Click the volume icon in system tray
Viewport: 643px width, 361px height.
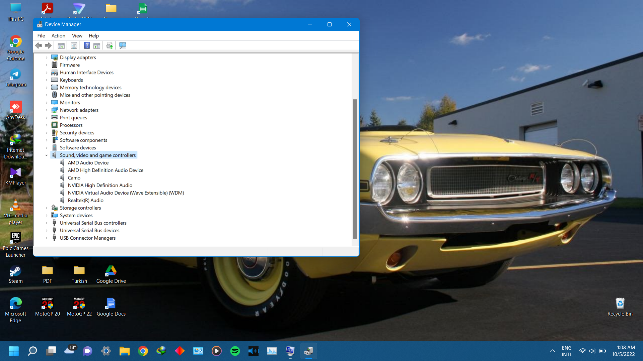coord(592,351)
